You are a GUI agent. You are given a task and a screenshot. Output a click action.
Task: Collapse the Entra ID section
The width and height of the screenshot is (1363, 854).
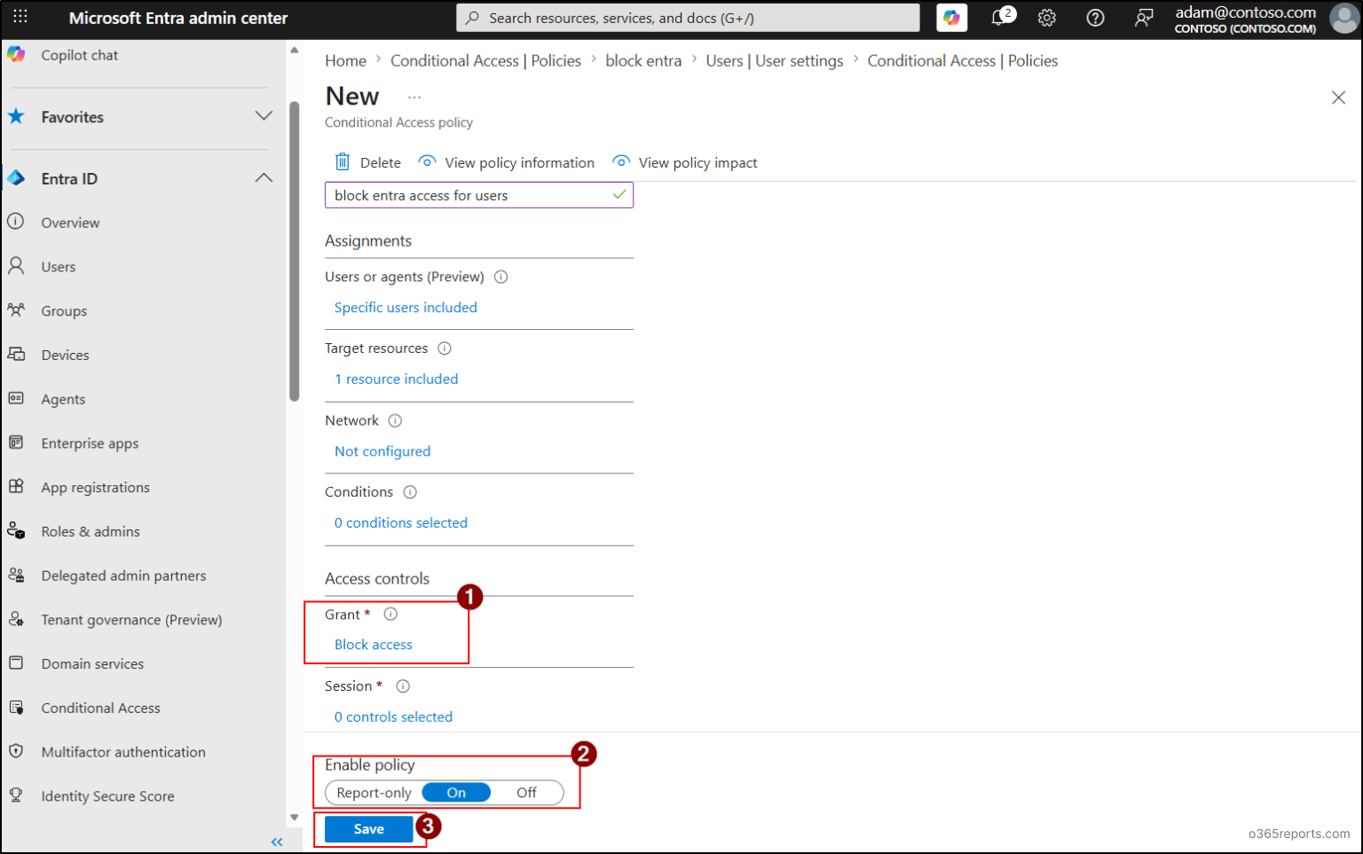click(x=264, y=178)
